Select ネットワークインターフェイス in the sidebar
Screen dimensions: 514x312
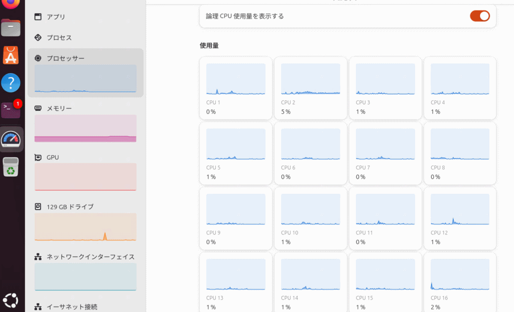90,256
